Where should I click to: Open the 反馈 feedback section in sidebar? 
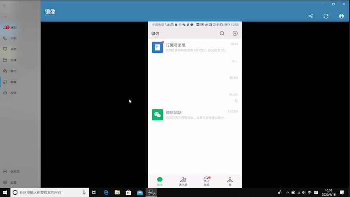20,93
